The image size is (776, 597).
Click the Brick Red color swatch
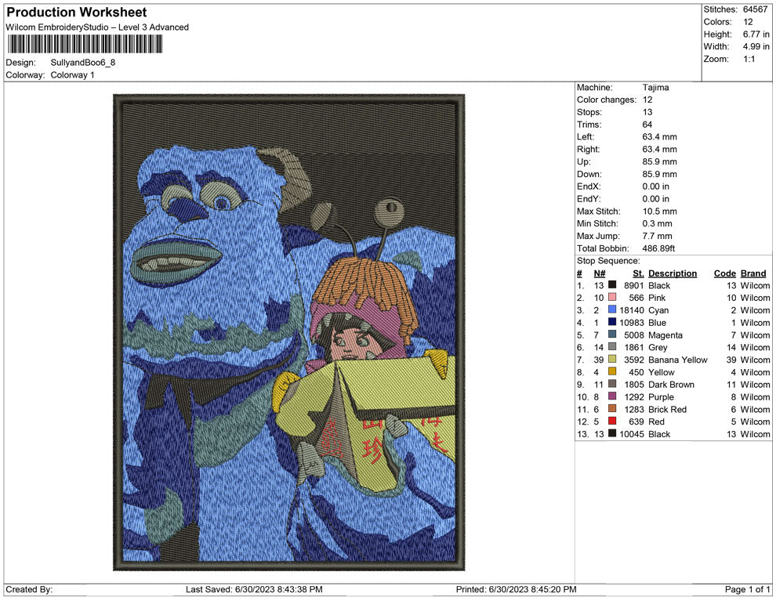coord(612,408)
